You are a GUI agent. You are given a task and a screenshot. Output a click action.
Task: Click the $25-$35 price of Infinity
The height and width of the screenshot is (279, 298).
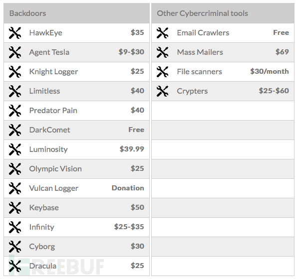coord(129,227)
